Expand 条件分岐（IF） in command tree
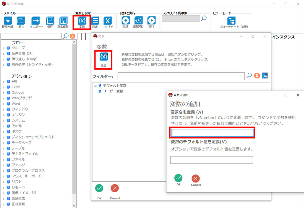304x208 pixels. pyautogui.click(x=4, y=53)
